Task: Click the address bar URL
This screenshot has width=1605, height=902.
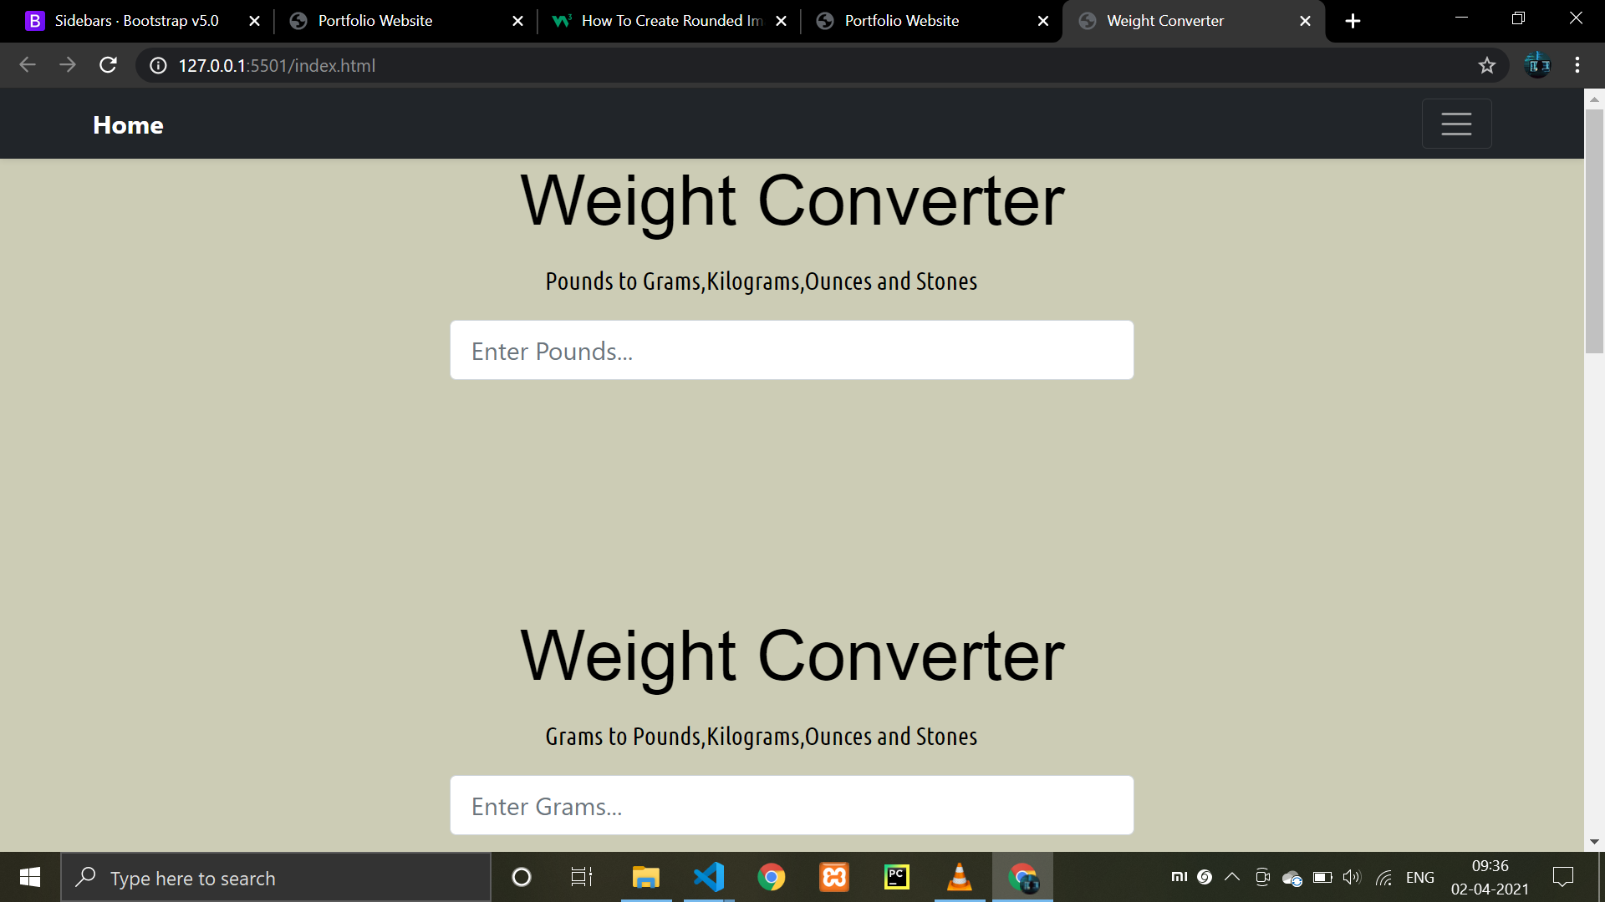Action: coord(277,66)
